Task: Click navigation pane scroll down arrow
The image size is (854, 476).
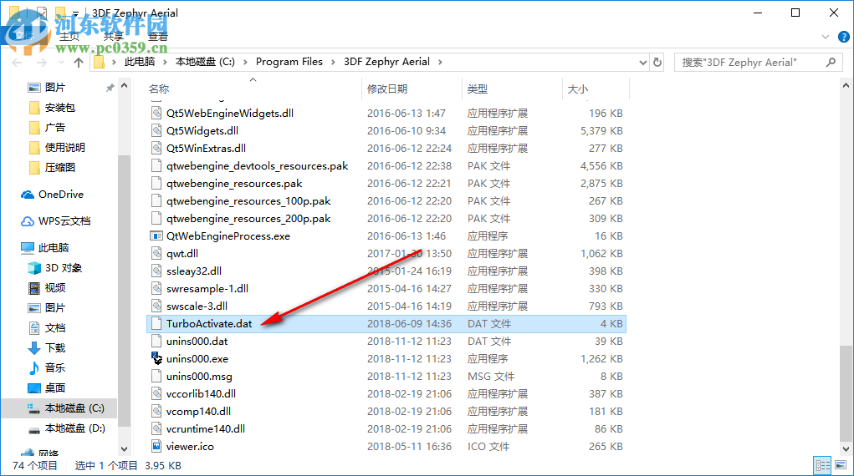Action: coord(124,449)
